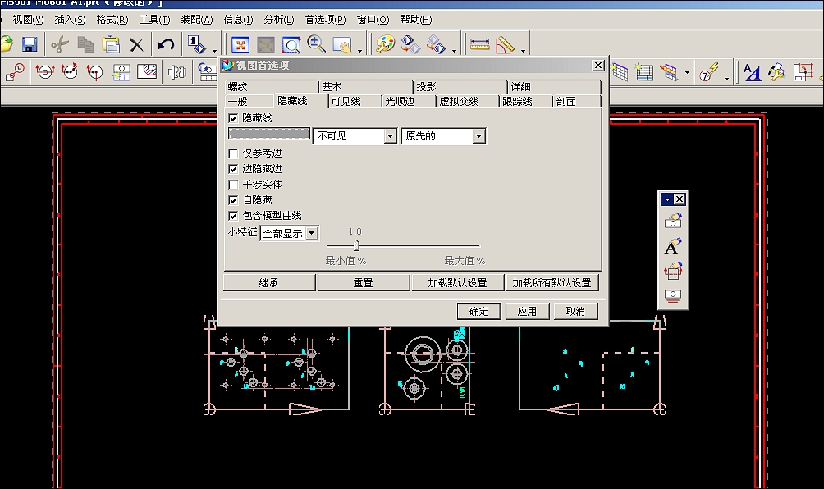The width and height of the screenshot is (824, 489).
Task: Switch to the 投影 tab
Action: [460, 87]
